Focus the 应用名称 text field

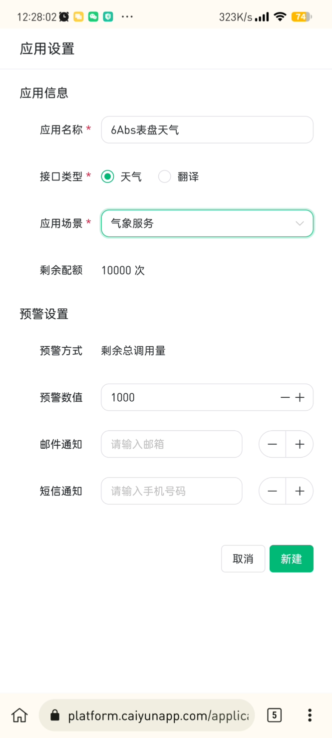pos(207,130)
